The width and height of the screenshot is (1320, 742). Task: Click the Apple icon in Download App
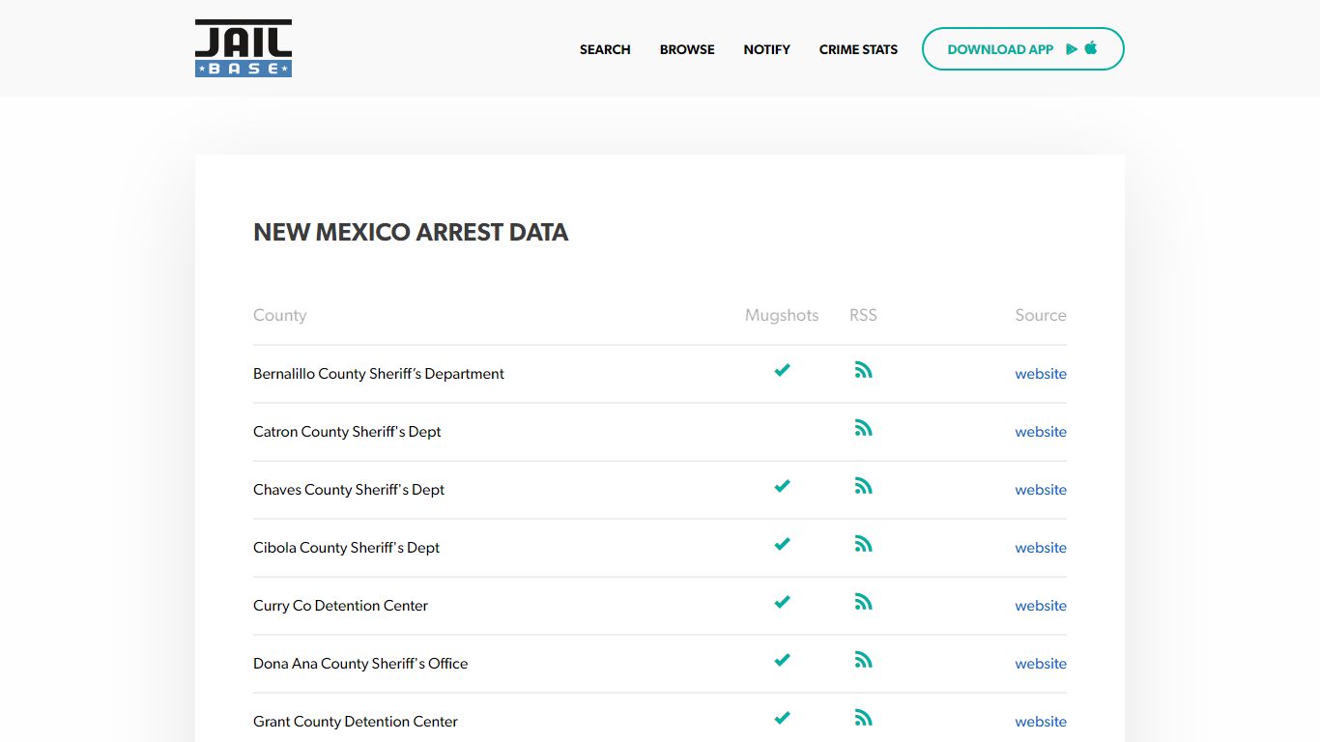[x=1091, y=47]
